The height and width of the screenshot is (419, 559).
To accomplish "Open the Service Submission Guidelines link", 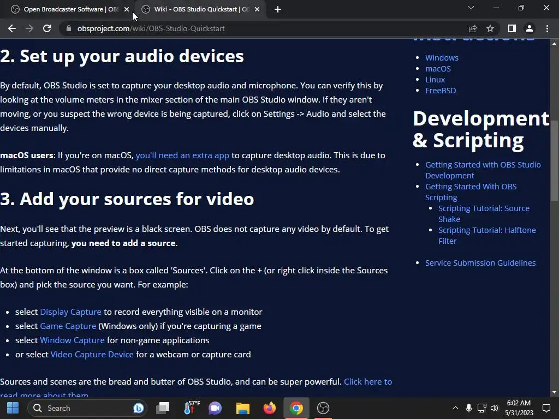I will coord(480,263).
